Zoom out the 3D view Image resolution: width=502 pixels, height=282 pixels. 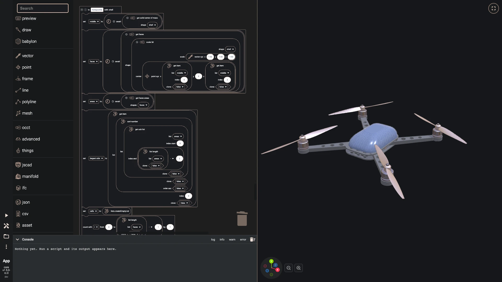(289, 268)
